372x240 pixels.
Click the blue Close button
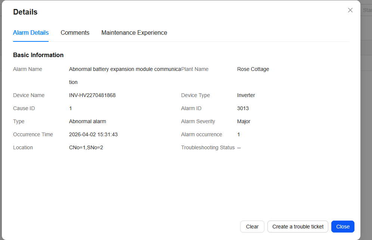point(342,227)
